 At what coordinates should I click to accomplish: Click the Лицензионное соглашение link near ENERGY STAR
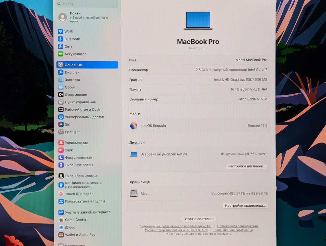(x=233, y=230)
